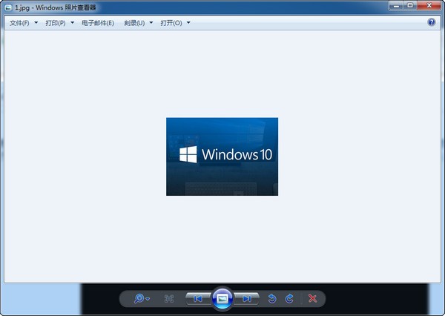Rotate the image clockwise

289,298
